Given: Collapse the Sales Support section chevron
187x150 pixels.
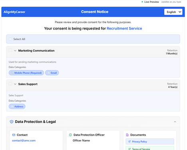Looking at the screenshot, I should click(15, 84).
